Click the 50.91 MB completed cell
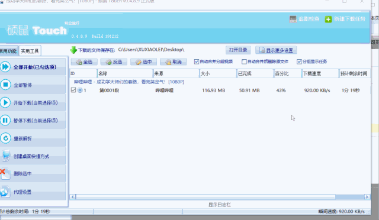 click(249, 90)
